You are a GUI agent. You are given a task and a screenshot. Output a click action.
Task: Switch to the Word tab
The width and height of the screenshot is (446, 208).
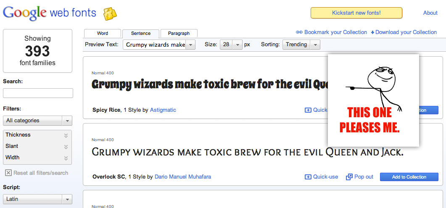[x=103, y=33]
